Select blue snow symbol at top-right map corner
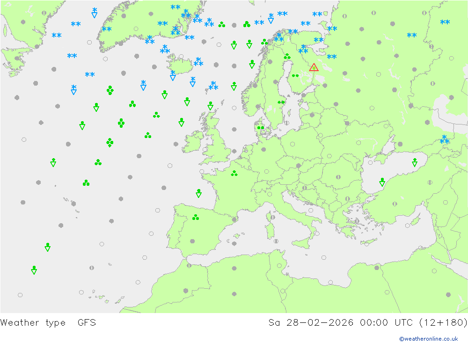This screenshot has height=343, width=468. point(445,22)
